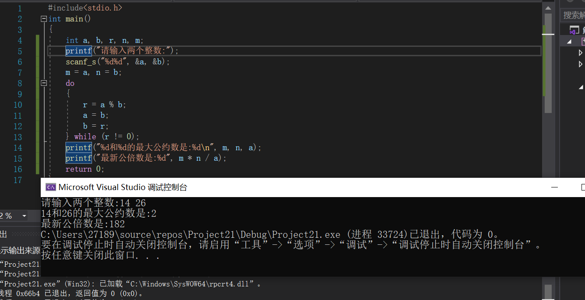Click the console line '按任意键关闭此窗口'
Screen dimensions: 585x300
point(100,255)
